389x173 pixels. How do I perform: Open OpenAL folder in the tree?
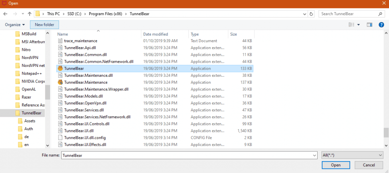[x=26, y=89]
